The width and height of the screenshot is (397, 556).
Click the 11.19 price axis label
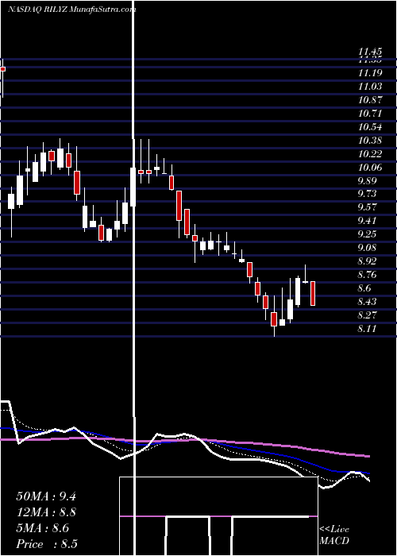370,73
